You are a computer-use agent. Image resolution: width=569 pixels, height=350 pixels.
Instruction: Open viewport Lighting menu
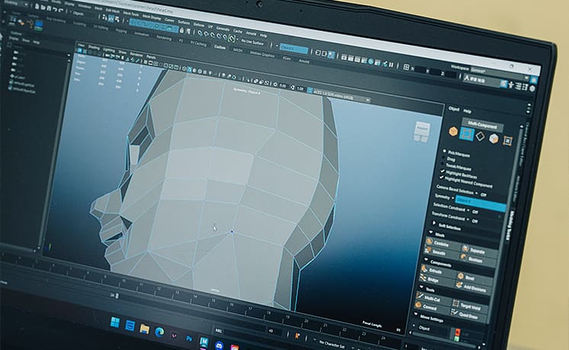point(109,50)
